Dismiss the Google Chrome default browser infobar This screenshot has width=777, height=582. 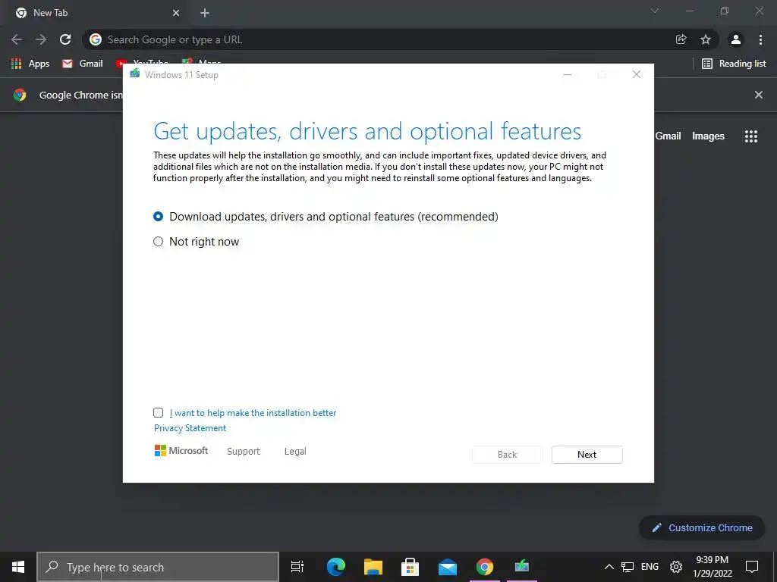(x=759, y=95)
